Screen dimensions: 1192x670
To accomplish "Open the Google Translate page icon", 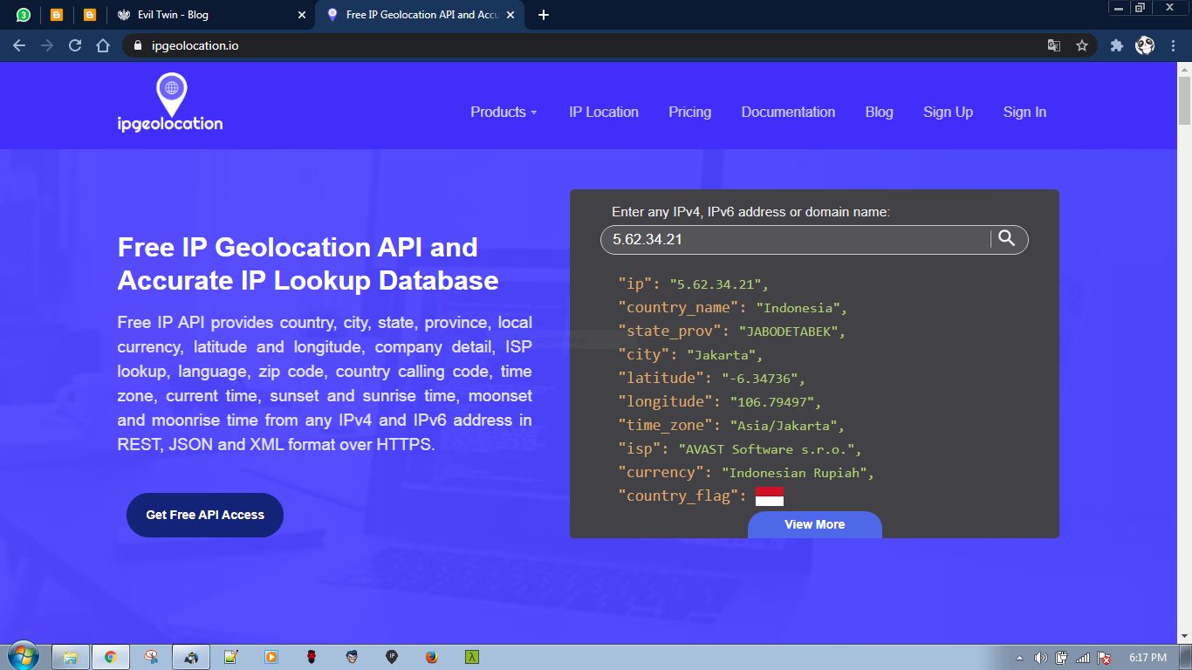I will (x=1054, y=45).
